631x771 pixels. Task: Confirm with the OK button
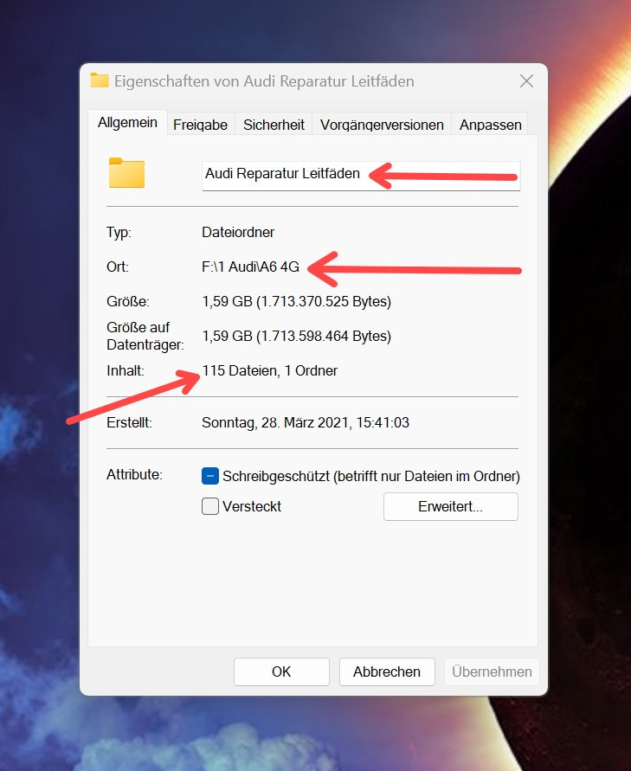tap(281, 671)
